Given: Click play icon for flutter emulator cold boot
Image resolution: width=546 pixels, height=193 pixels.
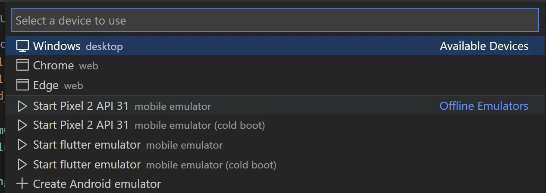Looking at the screenshot, I should (x=22, y=165).
